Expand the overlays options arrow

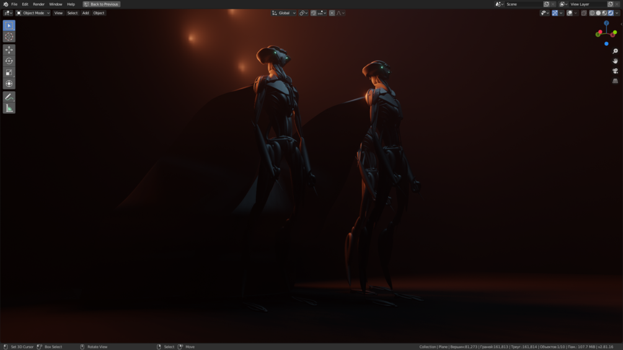click(576, 13)
